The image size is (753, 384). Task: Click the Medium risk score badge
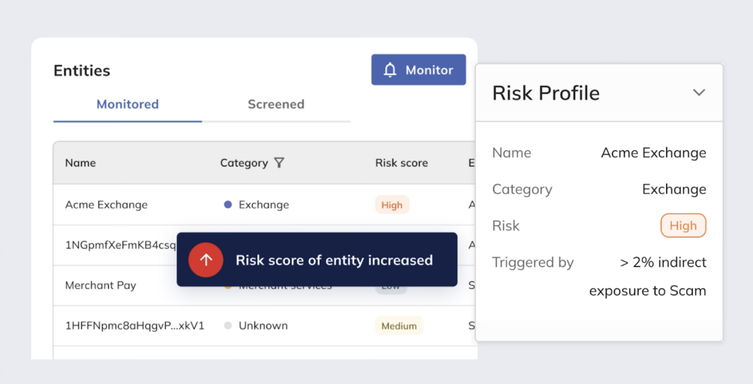399,326
